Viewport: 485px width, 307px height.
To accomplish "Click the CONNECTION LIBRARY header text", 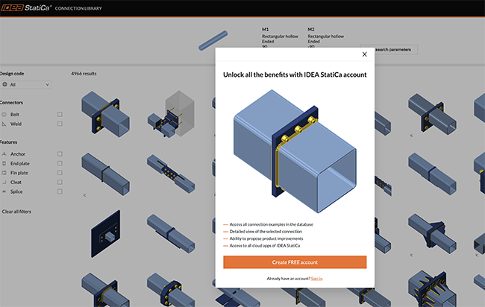I will pos(78,8).
